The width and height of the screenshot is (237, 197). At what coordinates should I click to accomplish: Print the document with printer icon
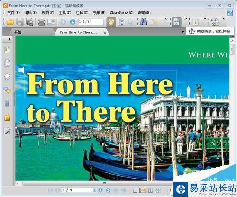pyautogui.click(x=42, y=22)
